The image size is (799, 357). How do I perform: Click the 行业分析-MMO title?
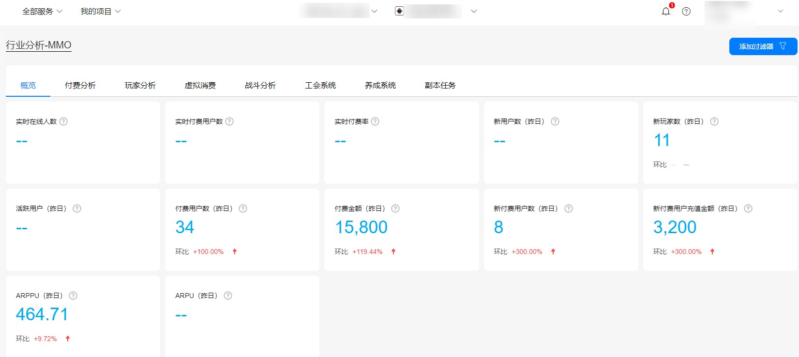tap(39, 45)
